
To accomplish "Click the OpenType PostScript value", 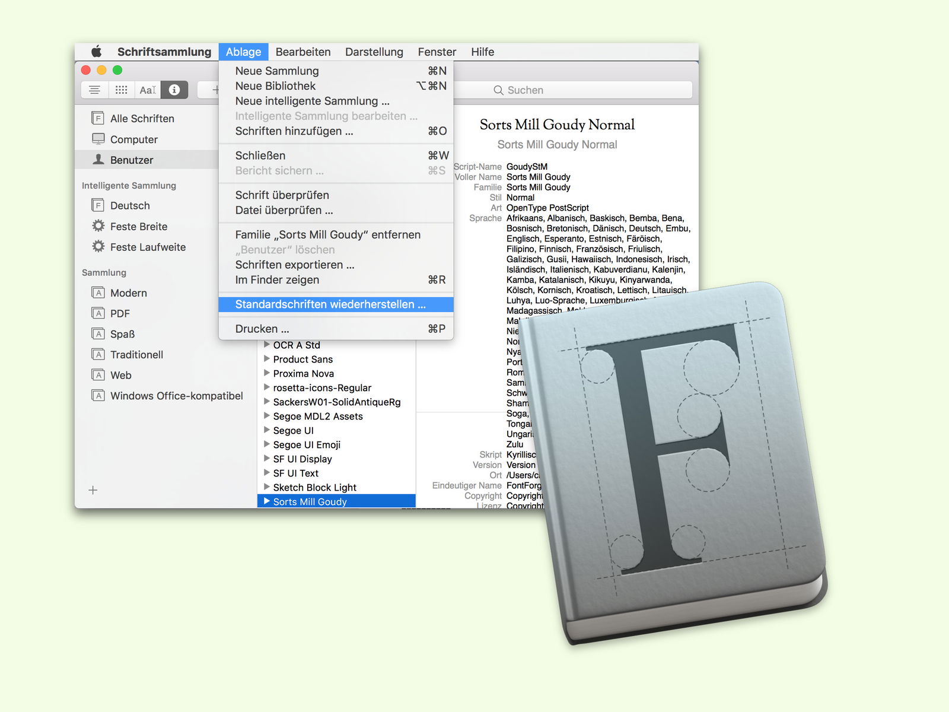I will pyautogui.click(x=547, y=208).
